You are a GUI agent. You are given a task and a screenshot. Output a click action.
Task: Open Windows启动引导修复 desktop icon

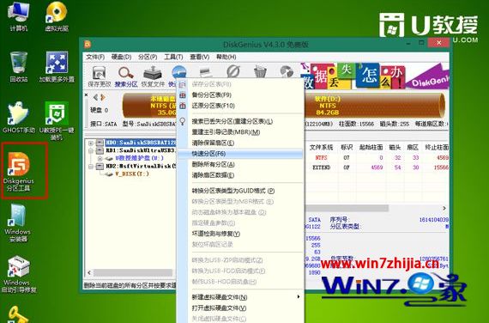(18, 274)
